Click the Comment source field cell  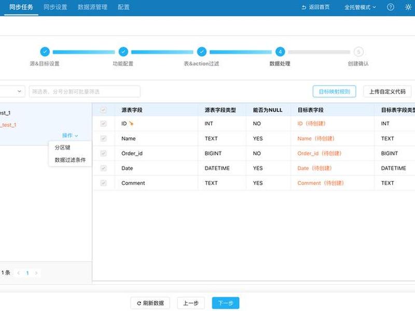point(133,183)
